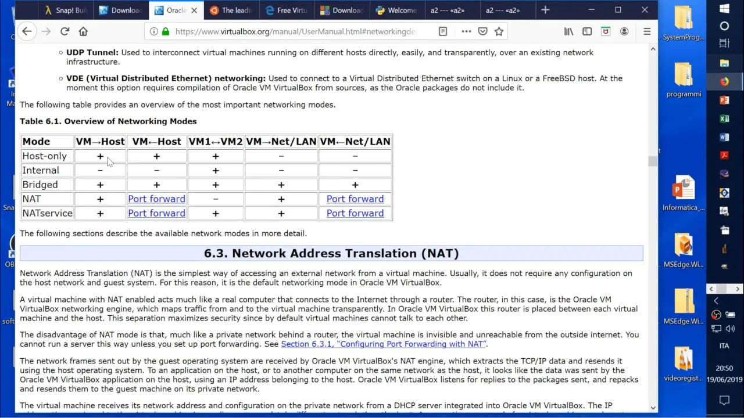
Task: Open the Windows Start menu
Action: tap(724, 9)
